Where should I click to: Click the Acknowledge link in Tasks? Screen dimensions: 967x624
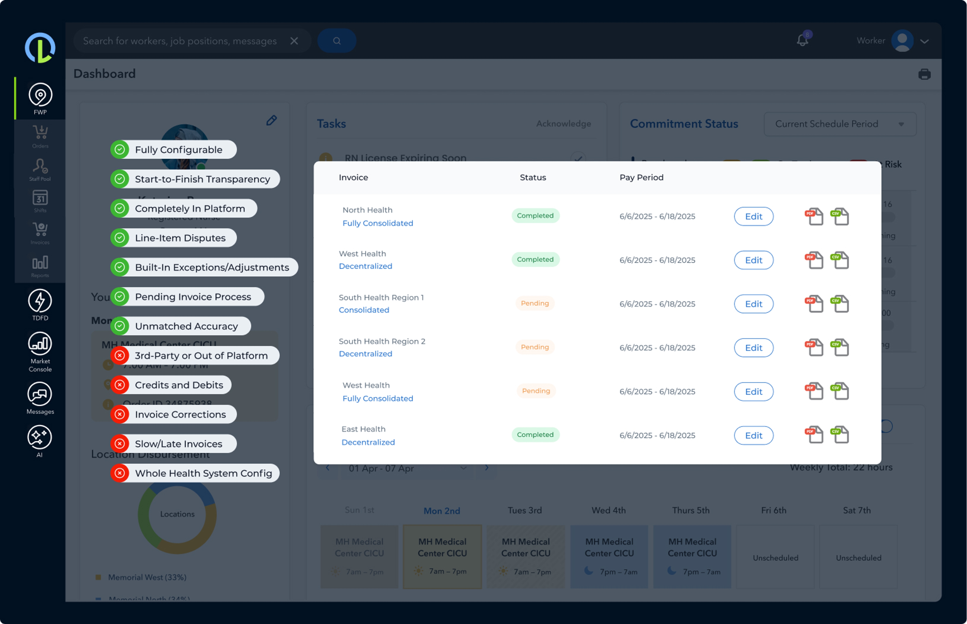click(x=564, y=124)
